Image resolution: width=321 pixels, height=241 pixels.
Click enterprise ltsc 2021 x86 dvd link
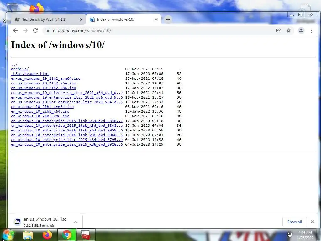(67, 97)
